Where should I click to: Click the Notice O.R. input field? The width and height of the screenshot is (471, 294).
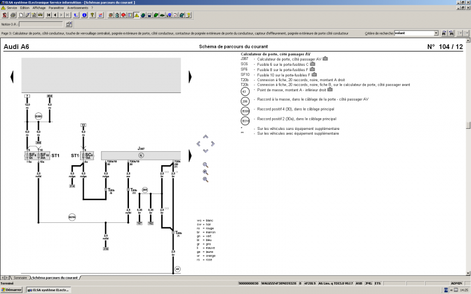(x=41, y=24)
